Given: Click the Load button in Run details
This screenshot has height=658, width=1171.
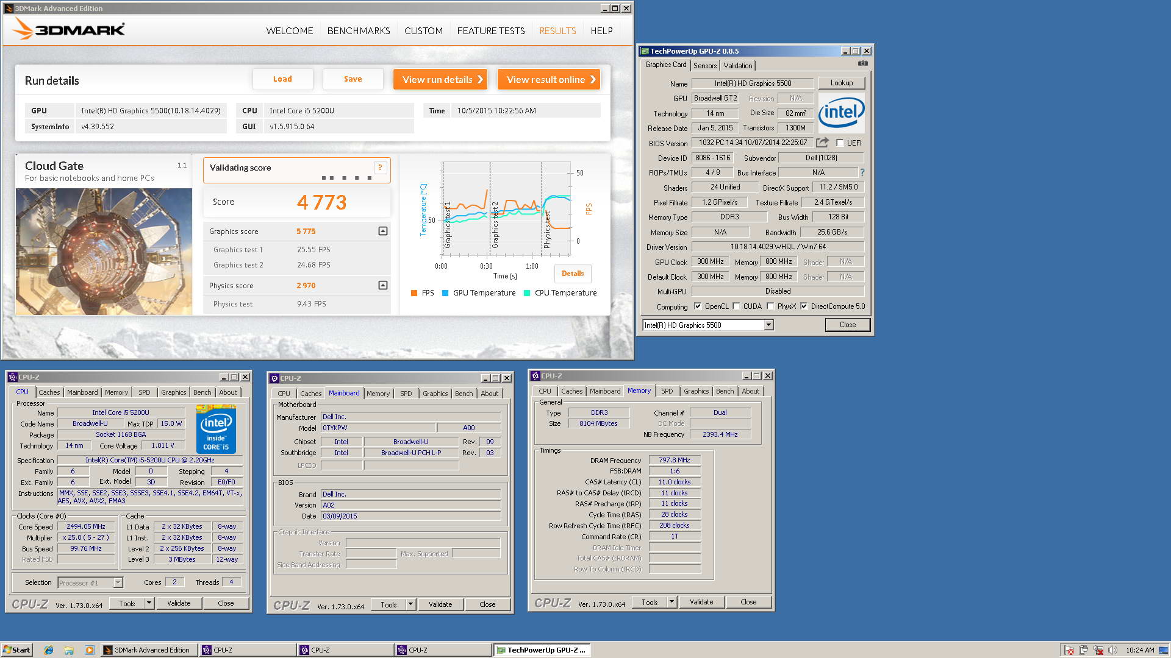Looking at the screenshot, I should [x=282, y=79].
